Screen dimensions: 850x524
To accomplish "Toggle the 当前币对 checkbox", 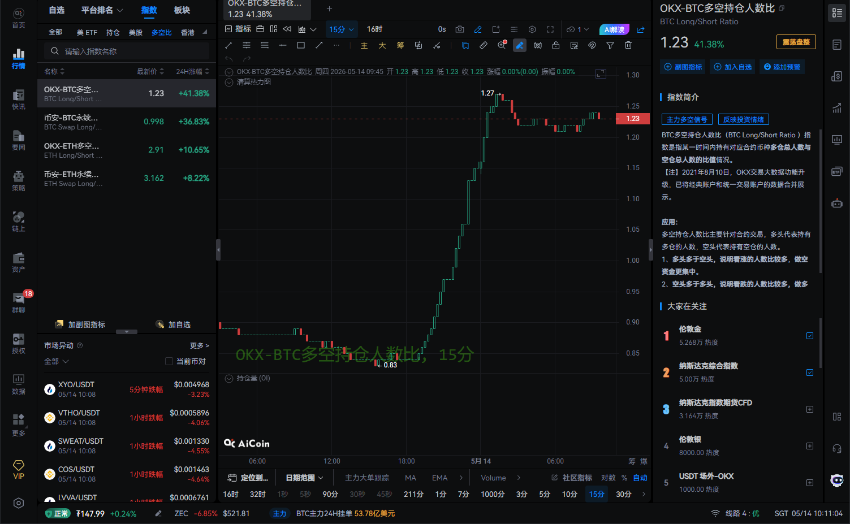I will click(x=169, y=361).
